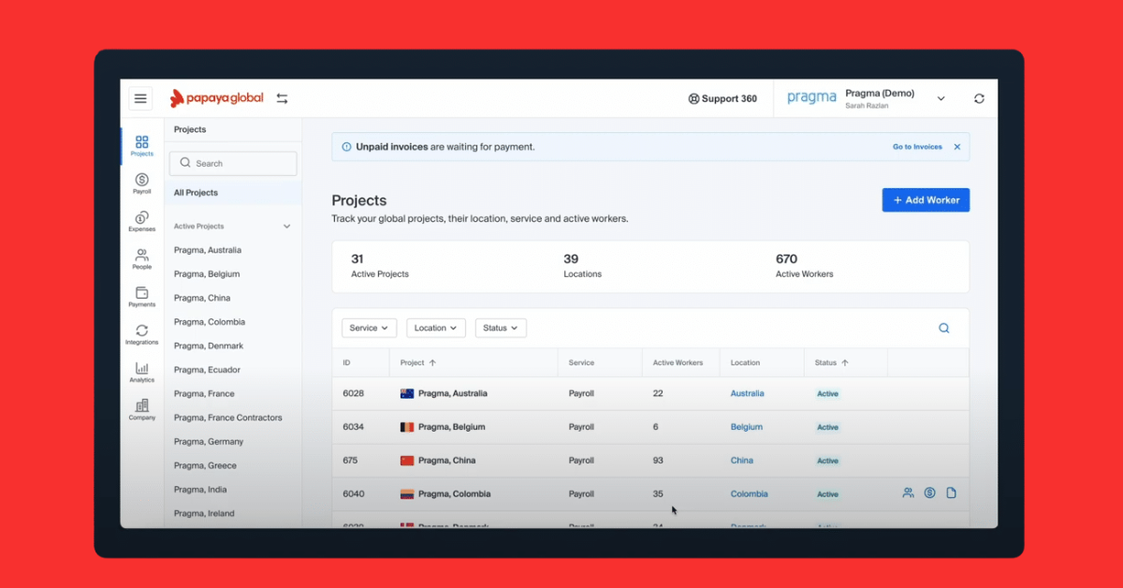Click the refresh icon in top bar
This screenshot has width=1123, height=588.
pos(979,98)
